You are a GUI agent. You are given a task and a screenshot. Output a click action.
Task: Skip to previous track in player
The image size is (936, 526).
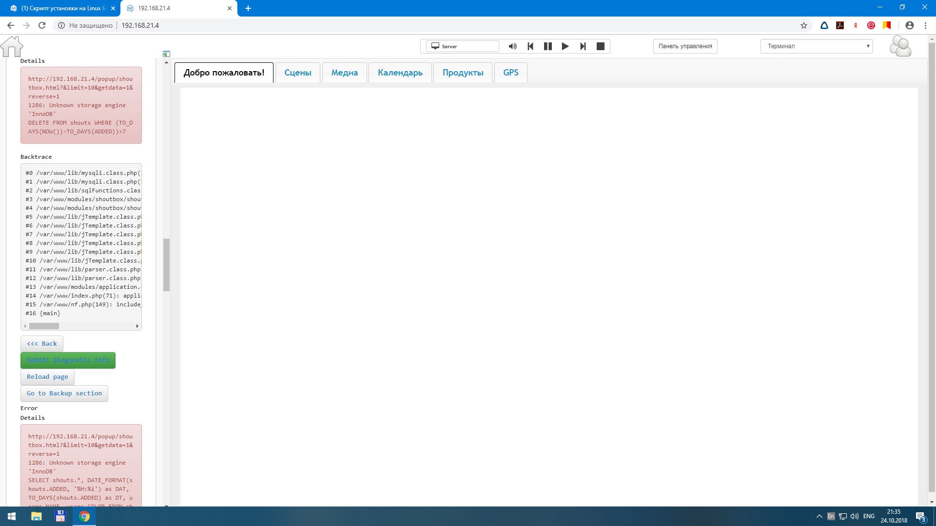(x=530, y=46)
